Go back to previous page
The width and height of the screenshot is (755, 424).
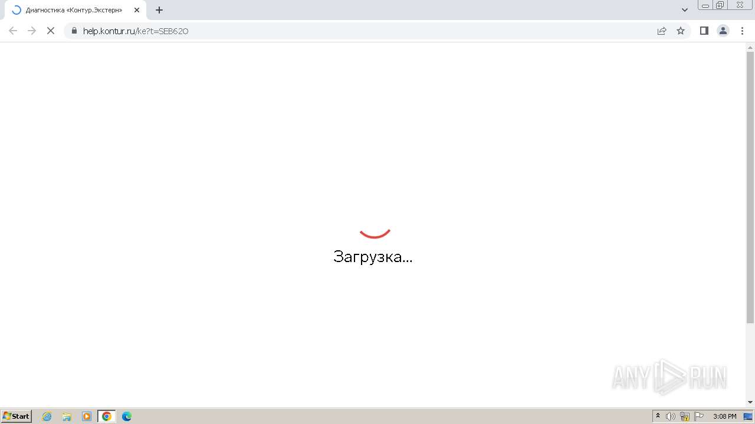pos(13,31)
